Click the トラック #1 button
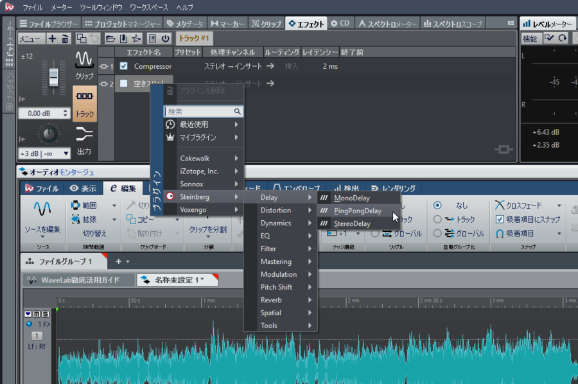 [194, 39]
